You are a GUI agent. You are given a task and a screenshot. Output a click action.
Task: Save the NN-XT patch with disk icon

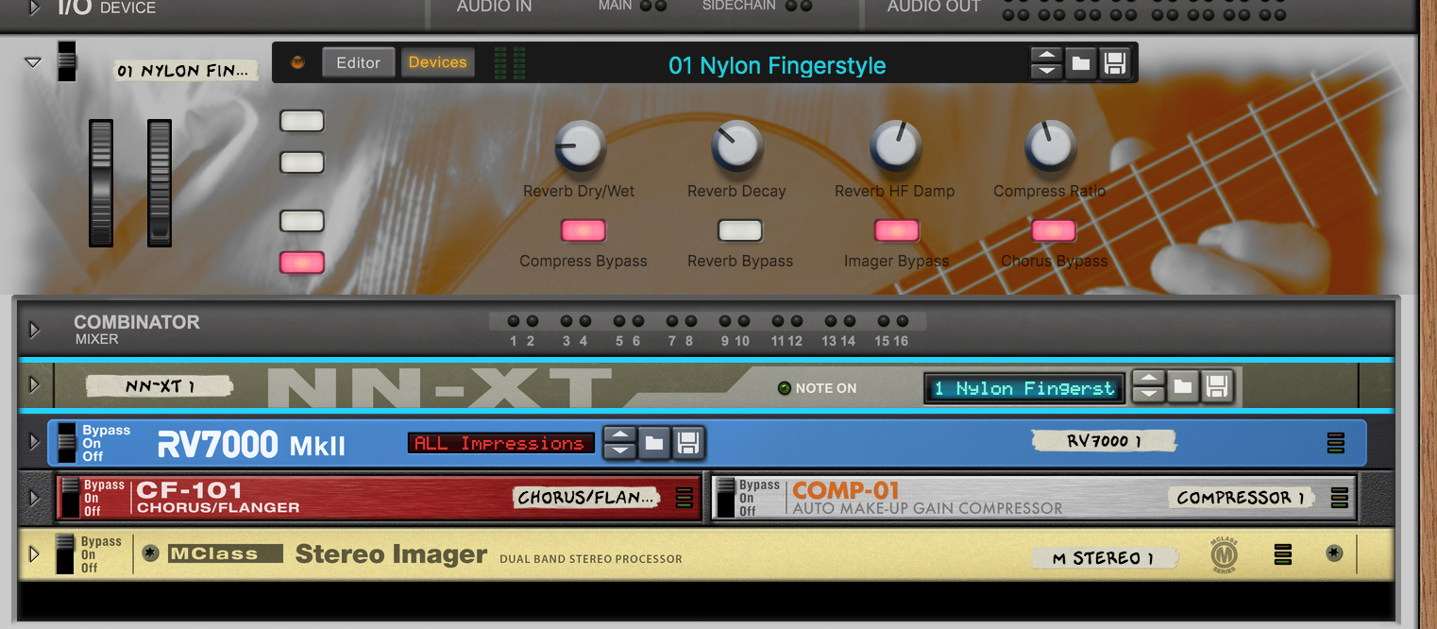[x=1216, y=386]
